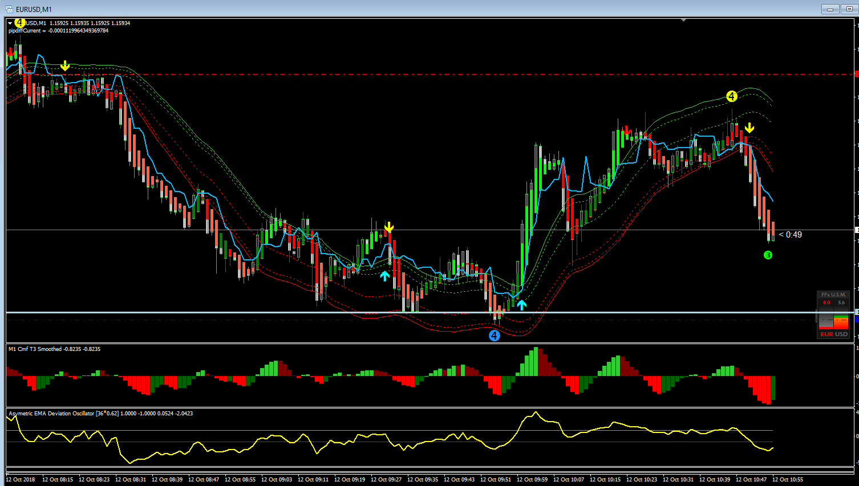Image resolution: width=859 pixels, height=486 pixels.
Task: Click the EUR label in the FFx panel
Action: 826,334
